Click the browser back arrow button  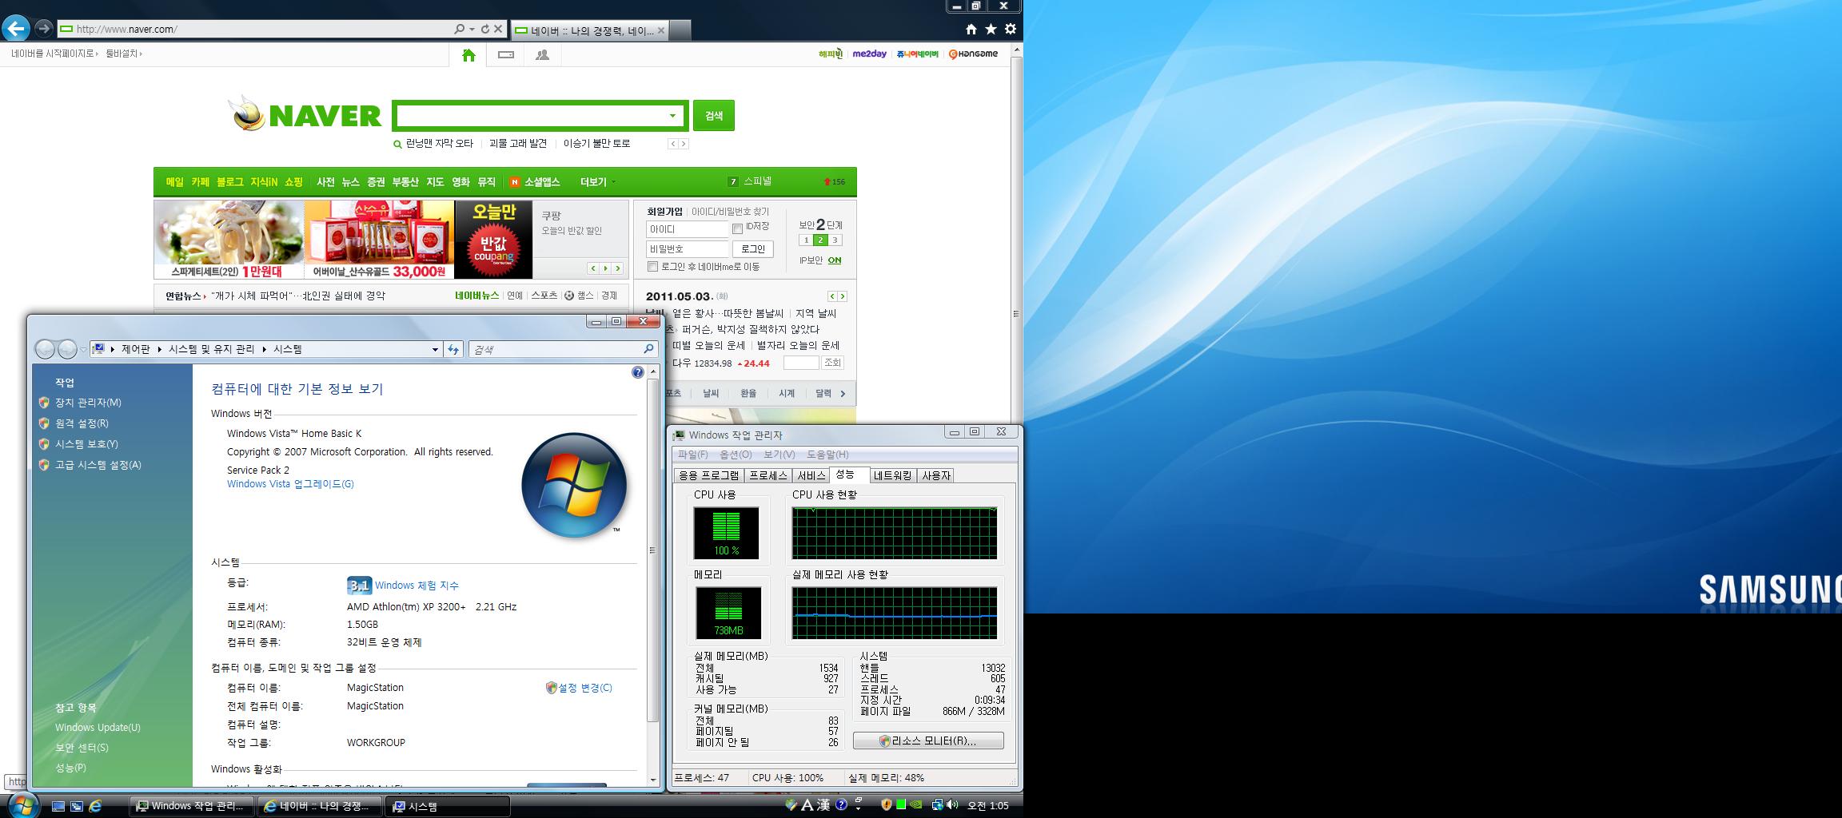(15, 29)
